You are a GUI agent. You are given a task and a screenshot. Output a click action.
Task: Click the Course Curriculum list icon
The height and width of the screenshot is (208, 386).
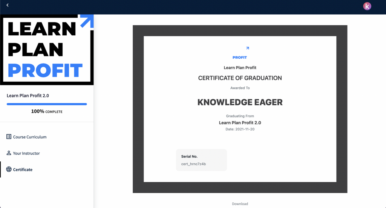9,137
